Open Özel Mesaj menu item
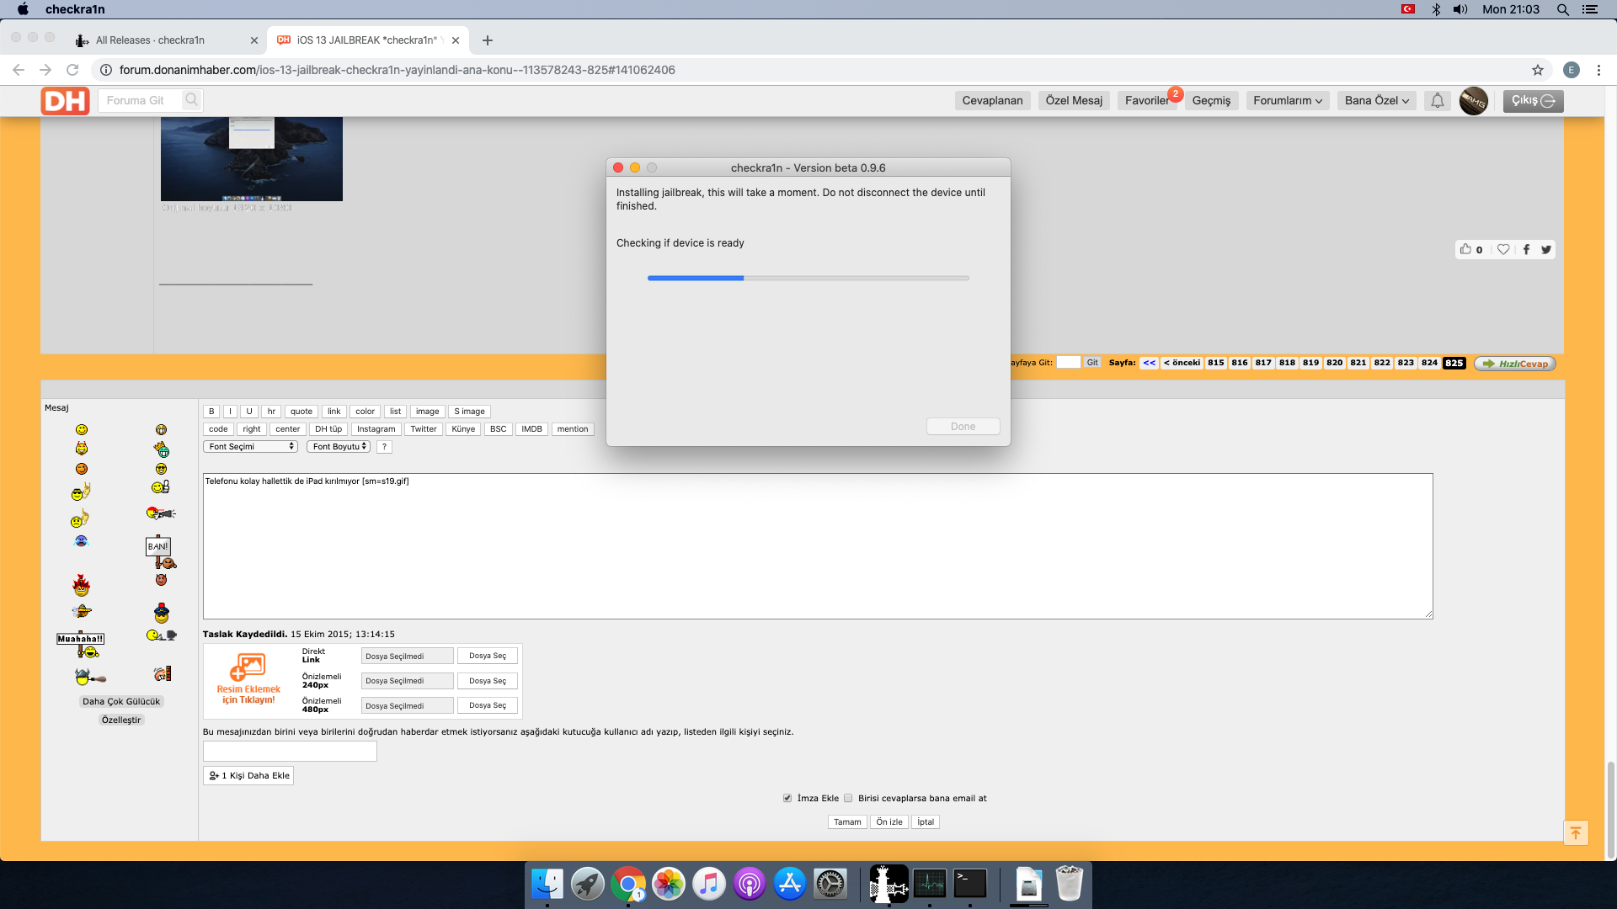The height and width of the screenshot is (909, 1617). 1074,101
